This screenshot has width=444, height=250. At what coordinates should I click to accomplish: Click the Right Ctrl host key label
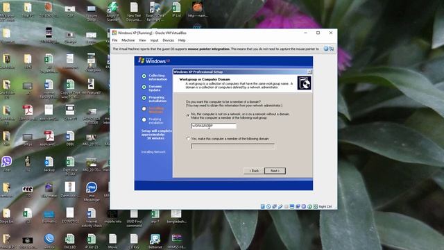325,207
